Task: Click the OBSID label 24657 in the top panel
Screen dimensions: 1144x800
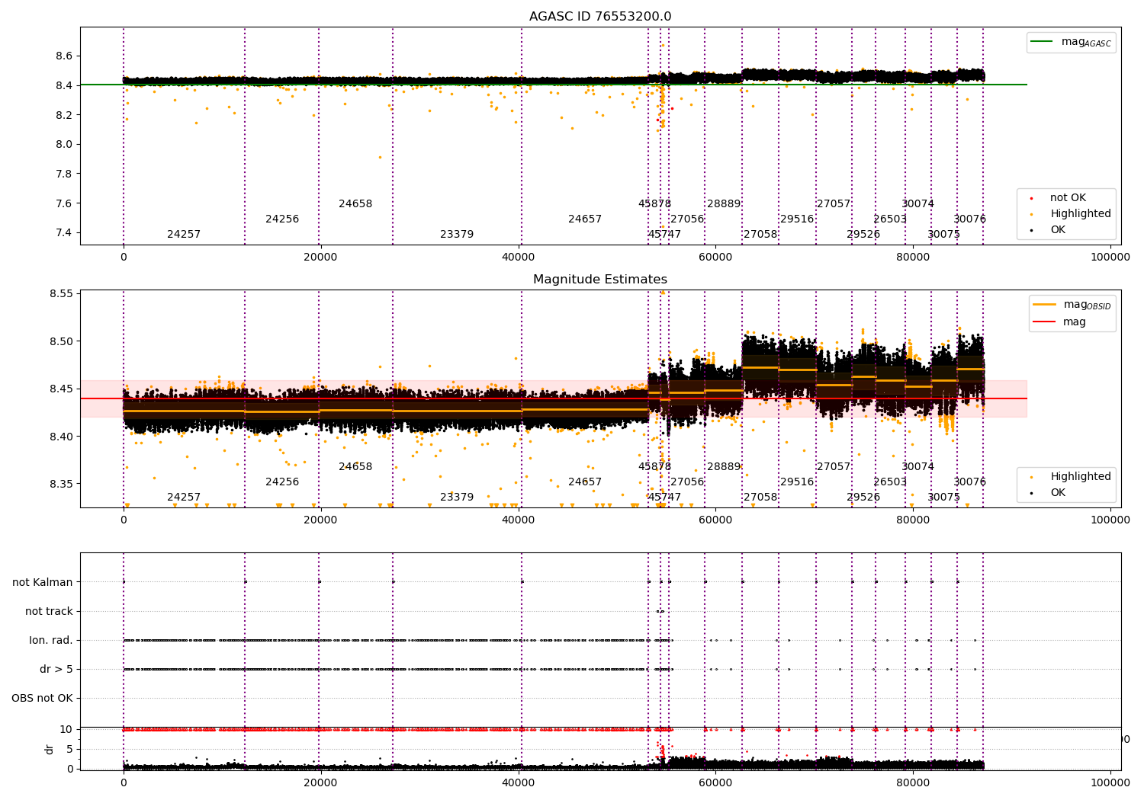Action: pyautogui.click(x=585, y=219)
